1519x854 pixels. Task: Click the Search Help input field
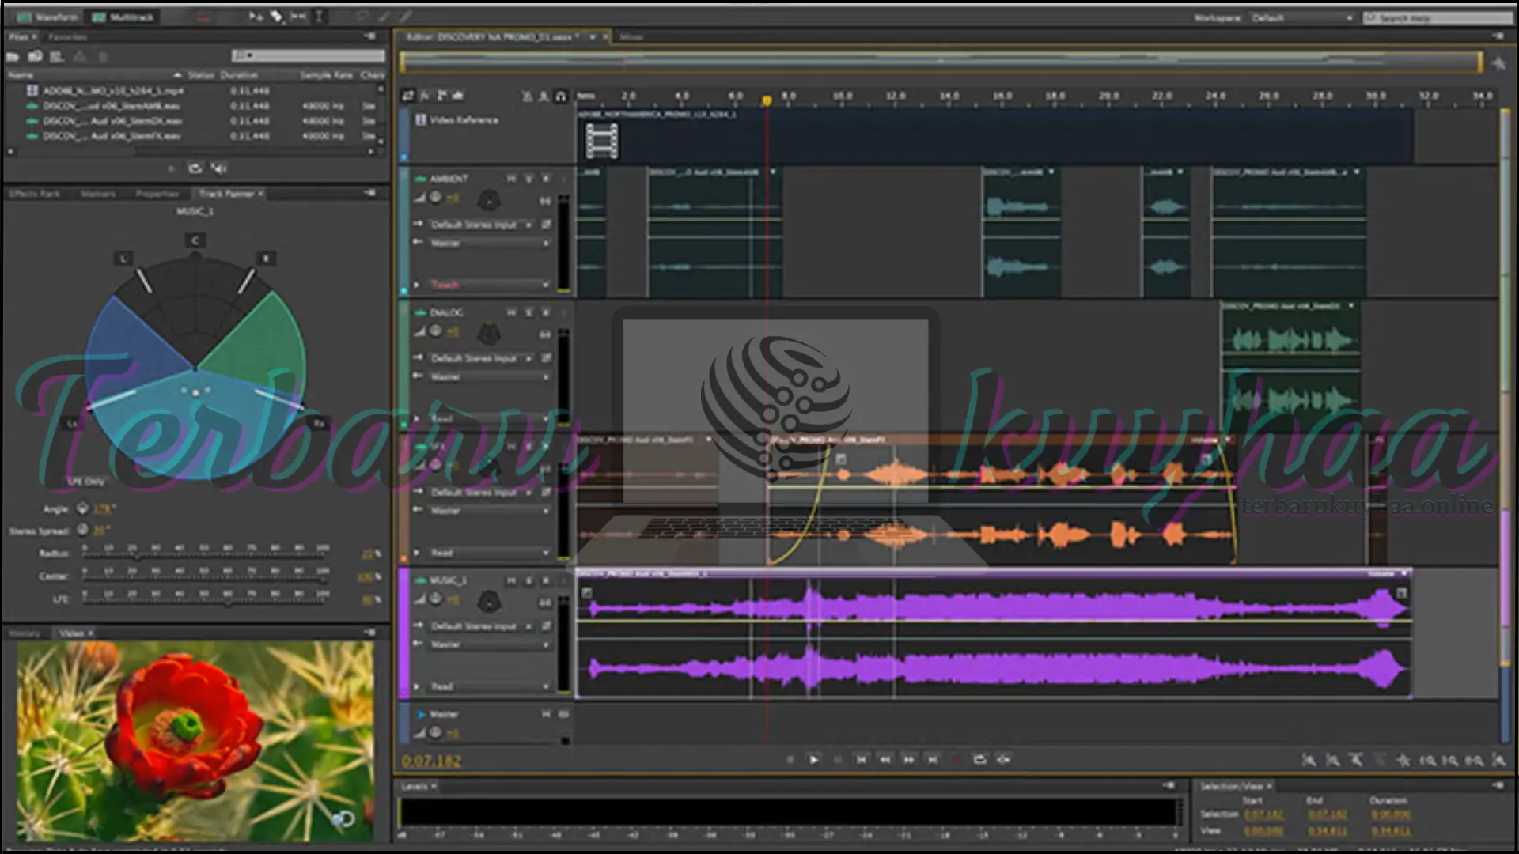tap(1438, 17)
